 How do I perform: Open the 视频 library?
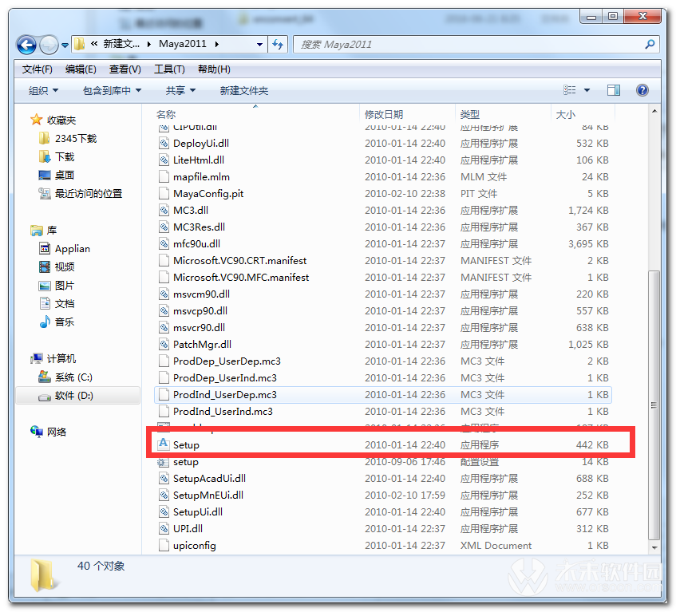(57, 267)
